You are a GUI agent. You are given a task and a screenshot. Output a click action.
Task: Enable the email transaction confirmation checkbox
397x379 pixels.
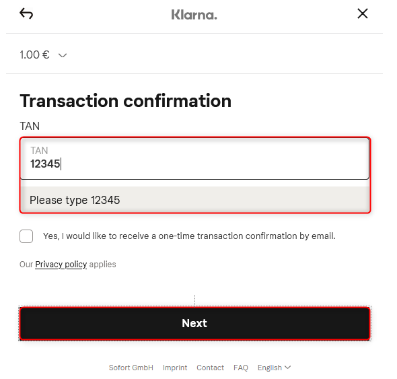pos(26,236)
